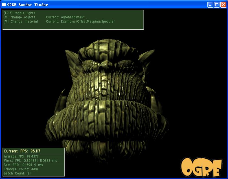Click the Best FPS statistic line
This screenshot has height=179, width=228.
[x=23, y=165]
